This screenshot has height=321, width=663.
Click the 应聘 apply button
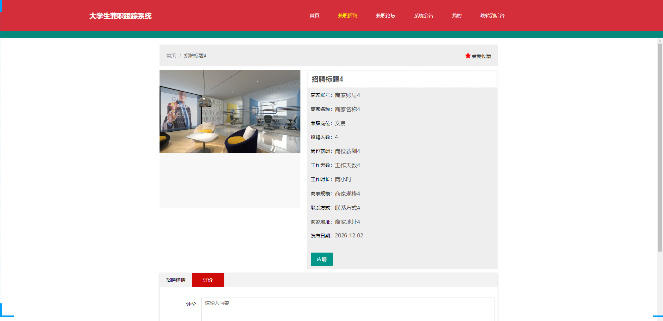pos(321,259)
